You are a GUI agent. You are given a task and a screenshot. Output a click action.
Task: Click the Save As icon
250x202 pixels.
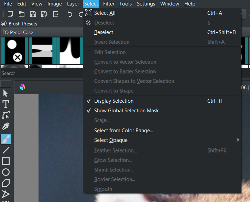[44, 14]
